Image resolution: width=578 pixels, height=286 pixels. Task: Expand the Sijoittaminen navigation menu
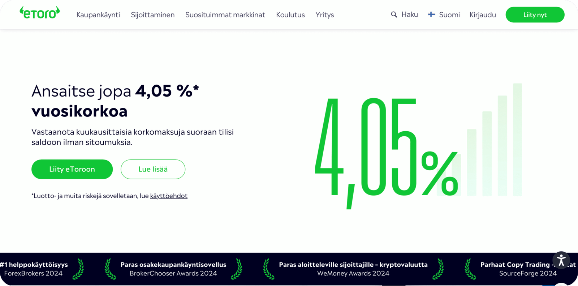coord(152,15)
